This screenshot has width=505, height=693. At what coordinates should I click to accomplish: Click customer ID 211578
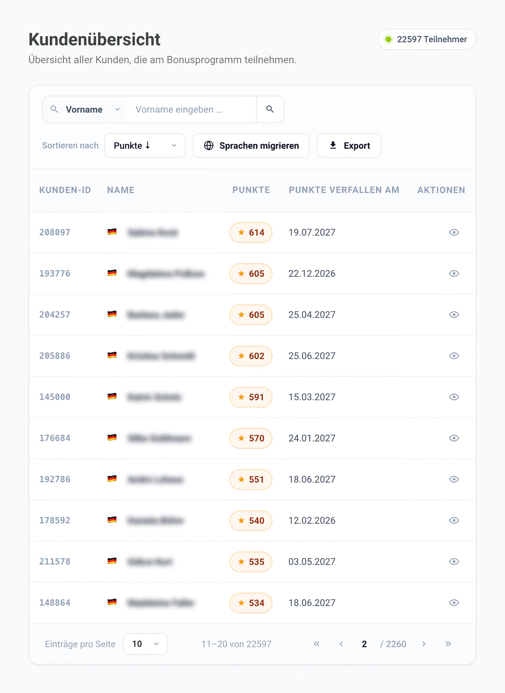click(x=55, y=562)
